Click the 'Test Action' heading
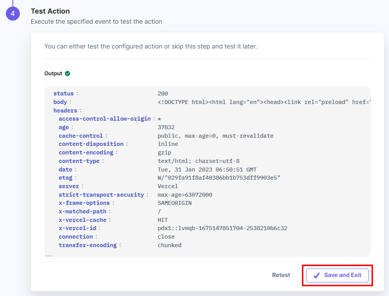The width and height of the screenshot is (389, 296). coord(50,11)
